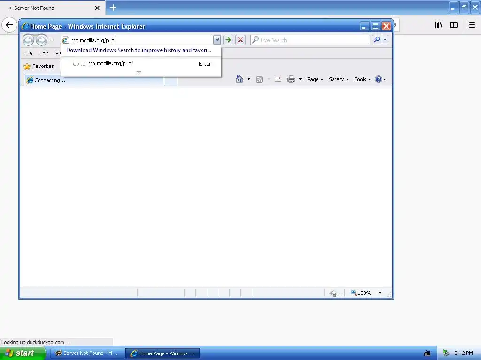Click the Windows Start button
The height and width of the screenshot is (360, 481).
point(23,353)
